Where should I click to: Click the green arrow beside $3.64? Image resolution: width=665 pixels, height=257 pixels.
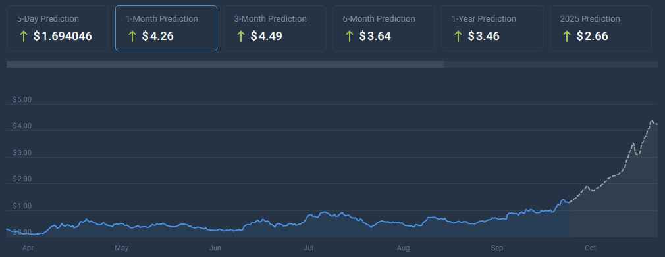coord(349,36)
